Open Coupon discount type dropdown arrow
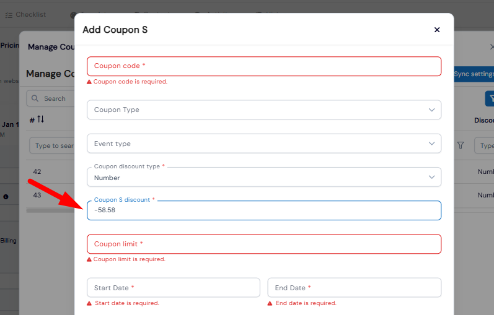This screenshot has height=315, width=494. point(431,178)
